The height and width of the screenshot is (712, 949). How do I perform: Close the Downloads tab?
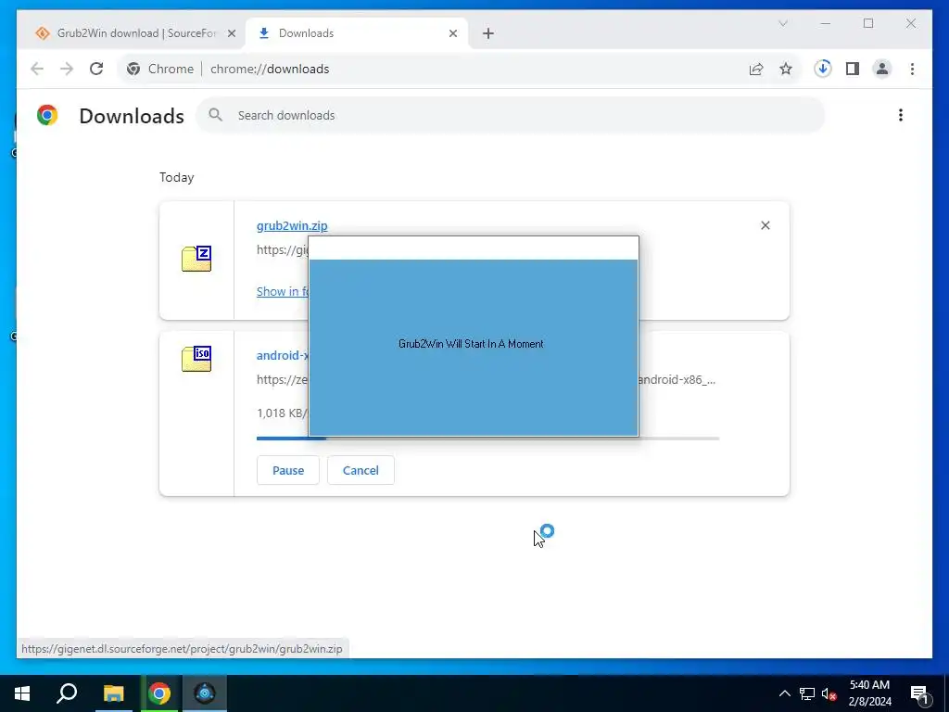tap(452, 33)
